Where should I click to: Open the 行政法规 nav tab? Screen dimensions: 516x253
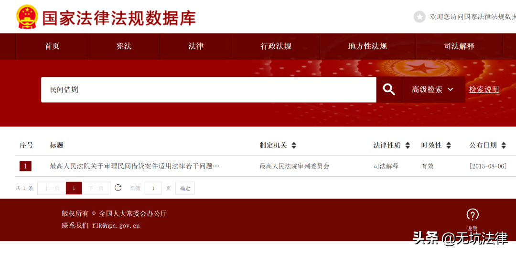click(x=276, y=46)
